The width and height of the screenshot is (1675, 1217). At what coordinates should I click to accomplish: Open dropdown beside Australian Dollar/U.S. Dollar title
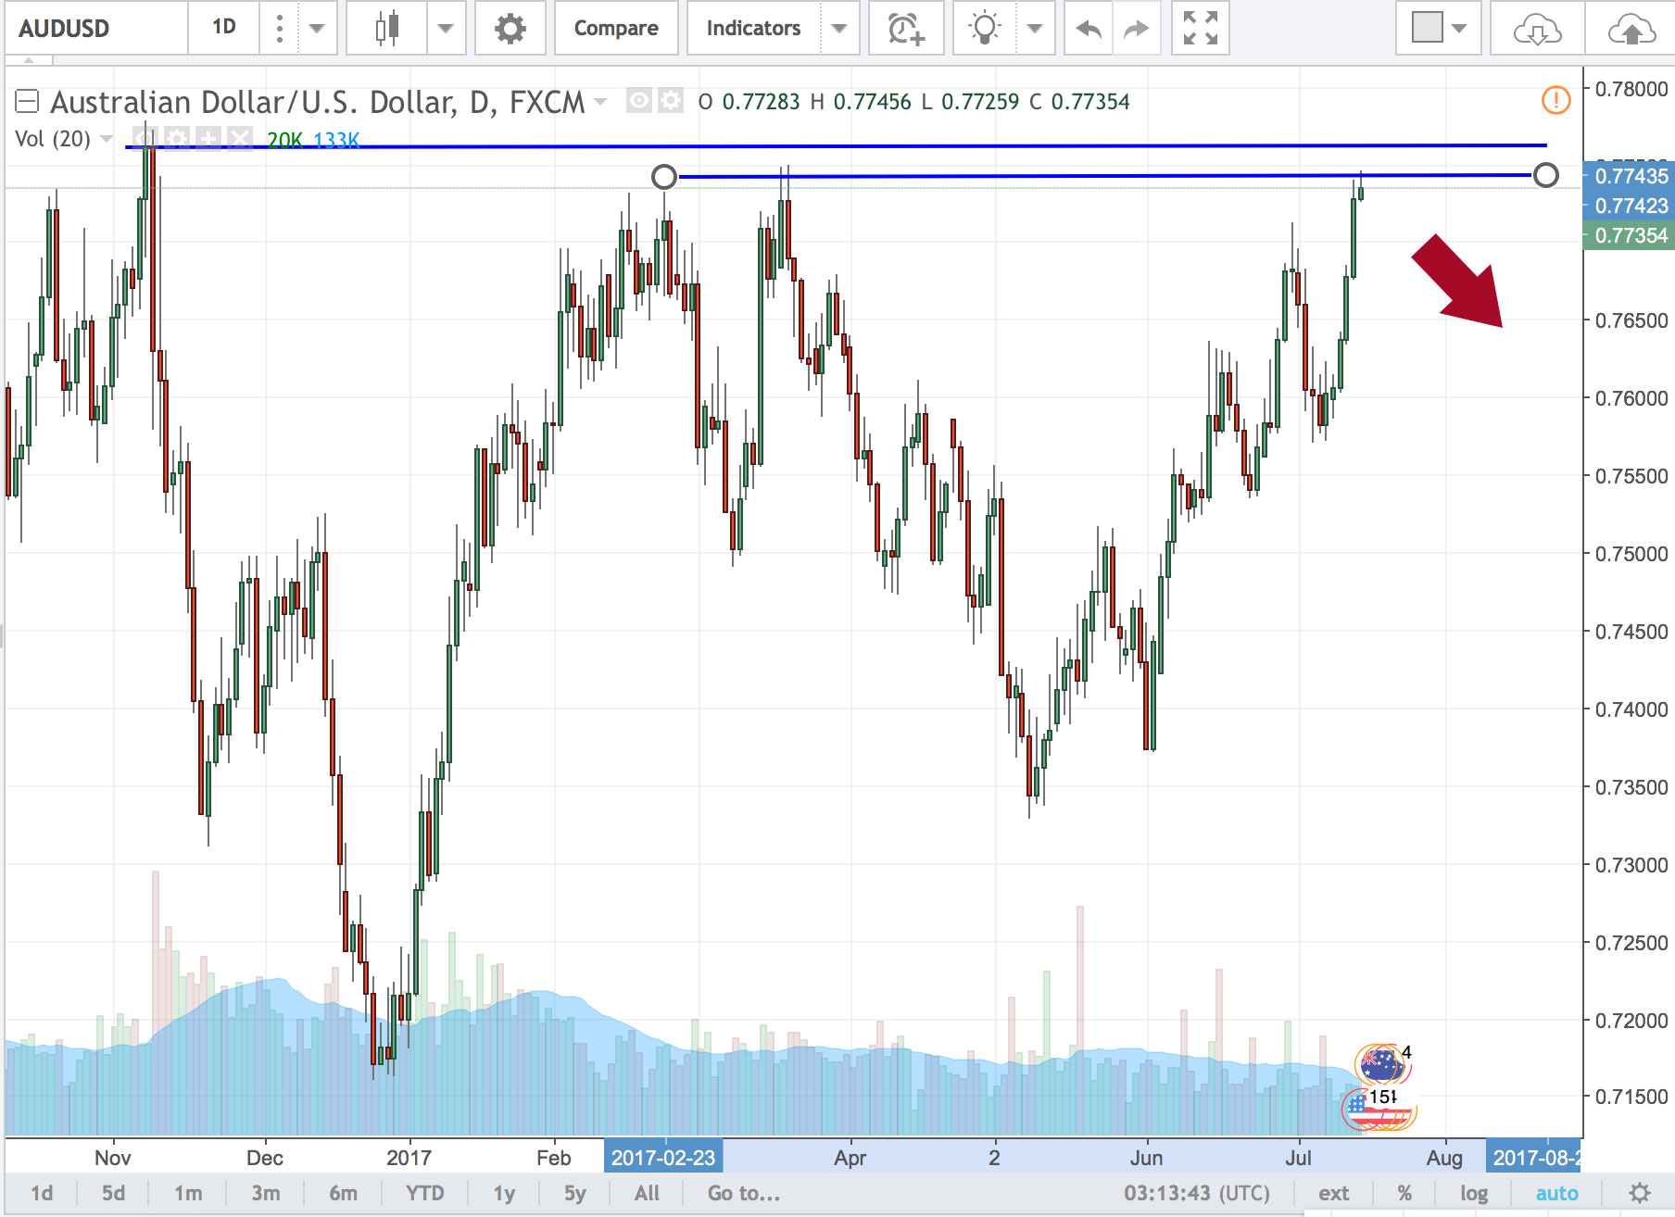pyautogui.click(x=600, y=101)
